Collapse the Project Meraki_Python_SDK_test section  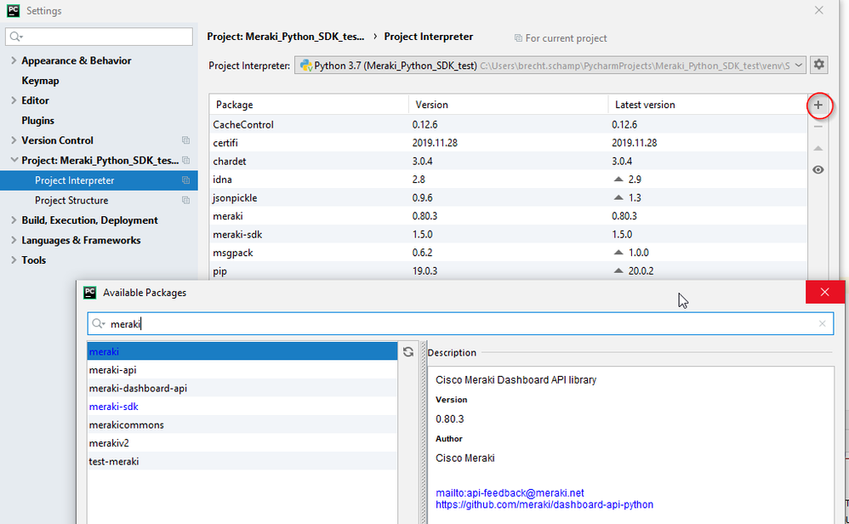(x=14, y=160)
